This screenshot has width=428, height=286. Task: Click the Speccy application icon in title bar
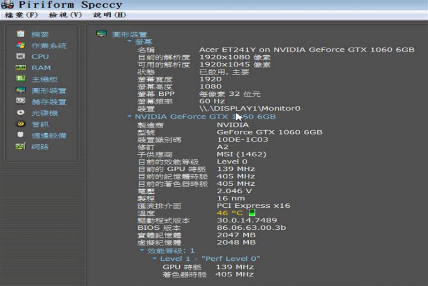[x=7, y=5]
